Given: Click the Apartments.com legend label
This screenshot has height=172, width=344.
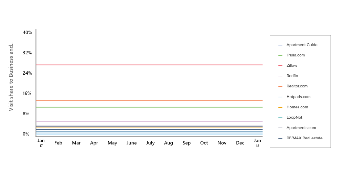Looking at the screenshot, I should (301, 128).
